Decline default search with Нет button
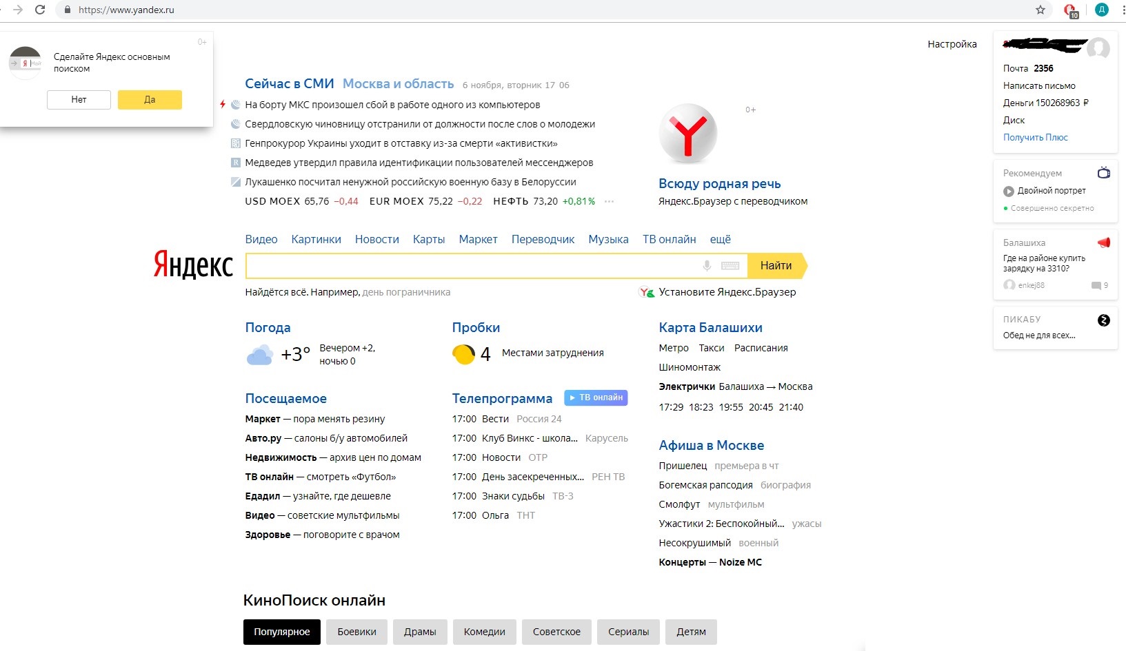This screenshot has height=651, width=1126. click(x=79, y=100)
